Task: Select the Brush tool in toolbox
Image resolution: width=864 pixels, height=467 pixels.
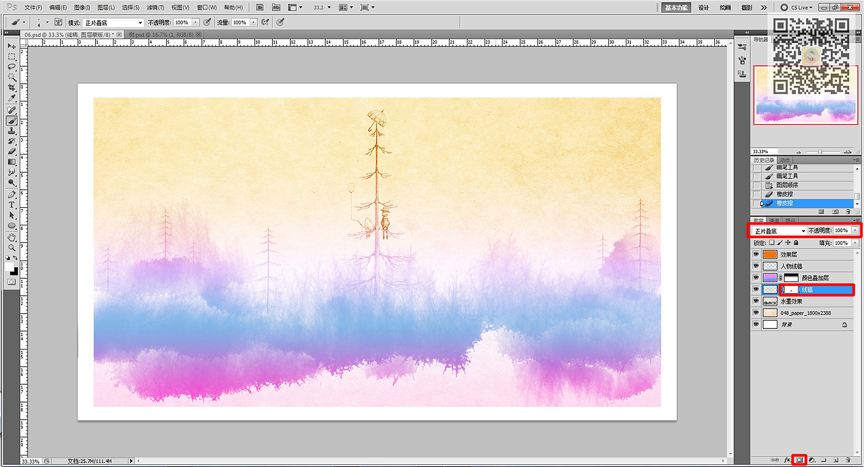Action: [11, 121]
